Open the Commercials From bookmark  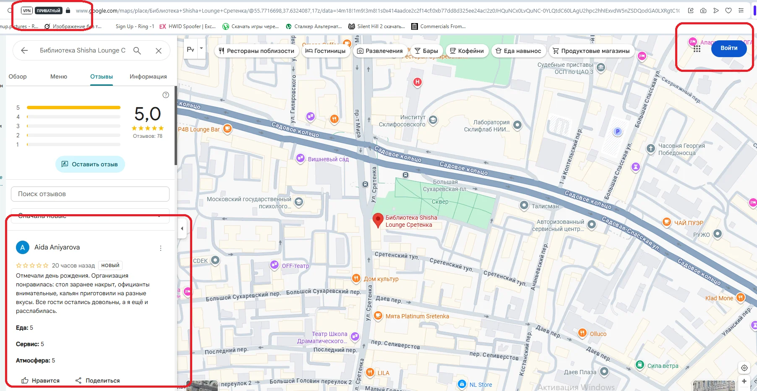click(439, 26)
